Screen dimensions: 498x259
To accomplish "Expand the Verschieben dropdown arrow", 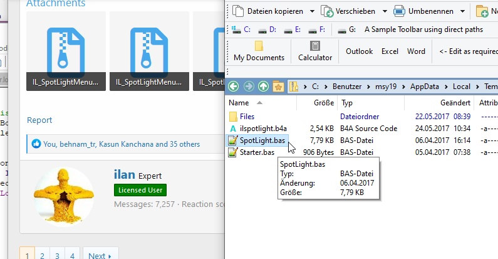I will [x=385, y=11].
